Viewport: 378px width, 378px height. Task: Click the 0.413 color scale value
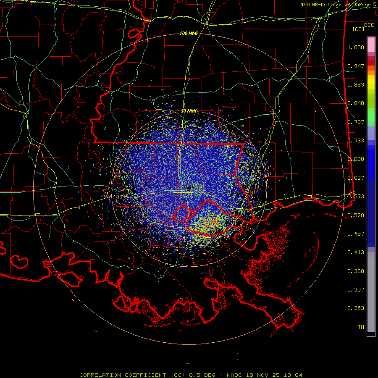(x=356, y=252)
